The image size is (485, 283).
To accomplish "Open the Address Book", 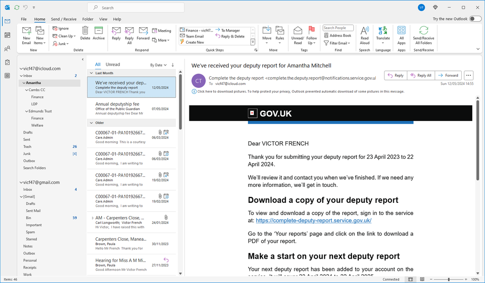I will pyautogui.click(x=338, y=35).
